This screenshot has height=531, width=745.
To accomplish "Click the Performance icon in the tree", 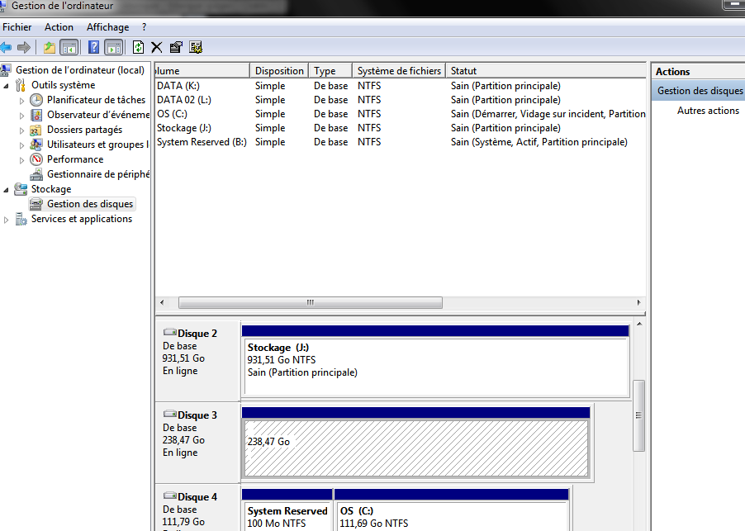I will 36,159.
